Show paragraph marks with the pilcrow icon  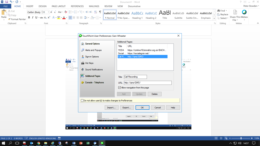click(100, 12)
